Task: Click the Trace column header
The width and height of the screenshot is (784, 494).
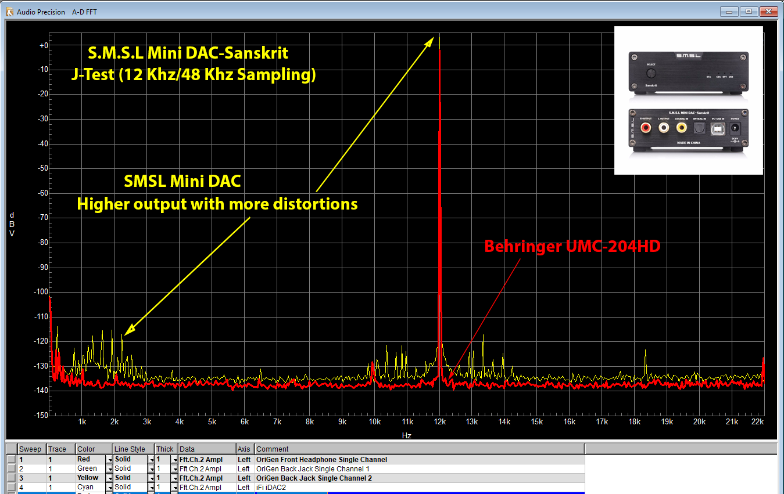Action: [x=60, y=449]
